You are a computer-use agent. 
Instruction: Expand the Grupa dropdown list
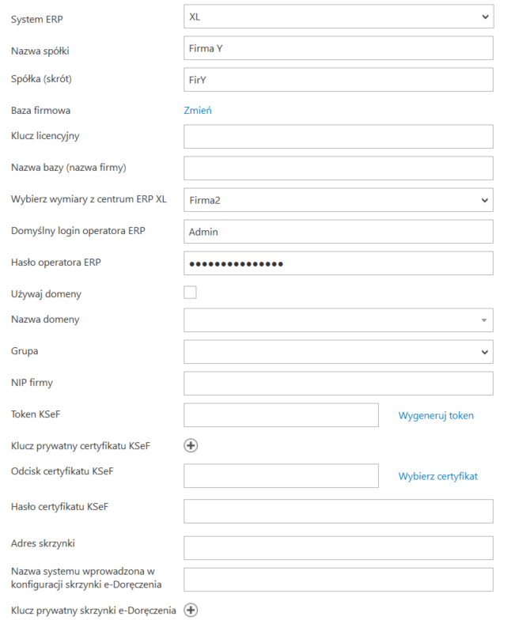click(x=338, y=351)
